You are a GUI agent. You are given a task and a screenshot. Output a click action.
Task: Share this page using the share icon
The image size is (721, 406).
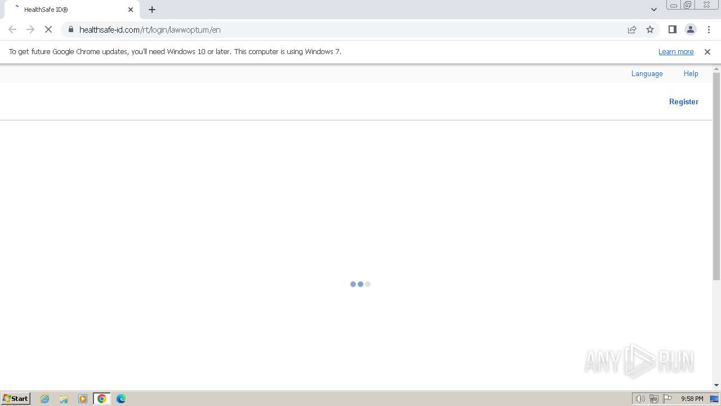tap(632, 29)
